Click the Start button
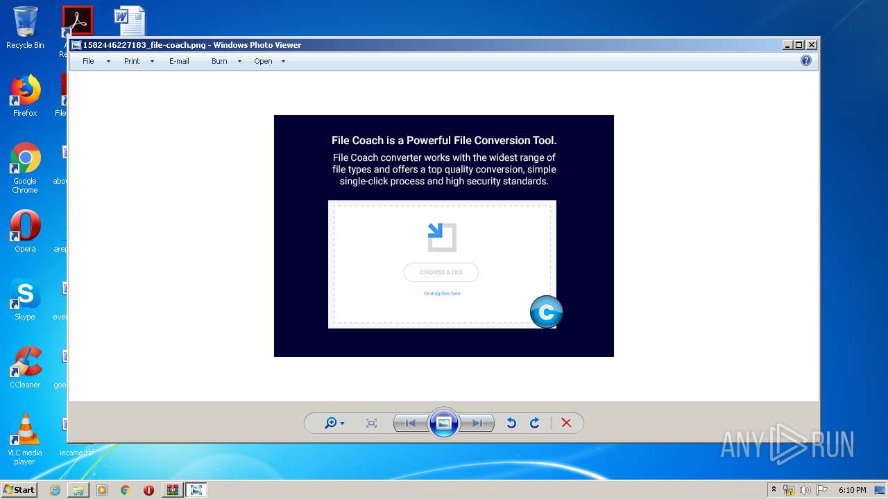 click(19, 489)
